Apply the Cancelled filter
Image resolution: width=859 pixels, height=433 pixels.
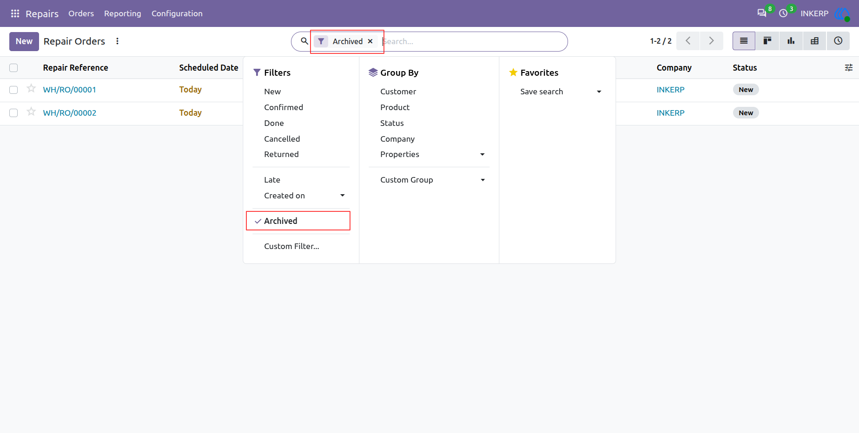tap(282, 139)
